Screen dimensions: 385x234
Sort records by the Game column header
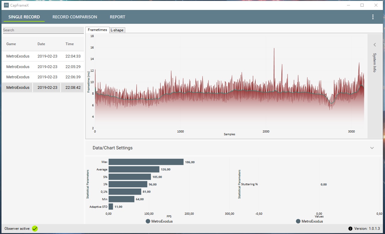click(x=11, y=44)
